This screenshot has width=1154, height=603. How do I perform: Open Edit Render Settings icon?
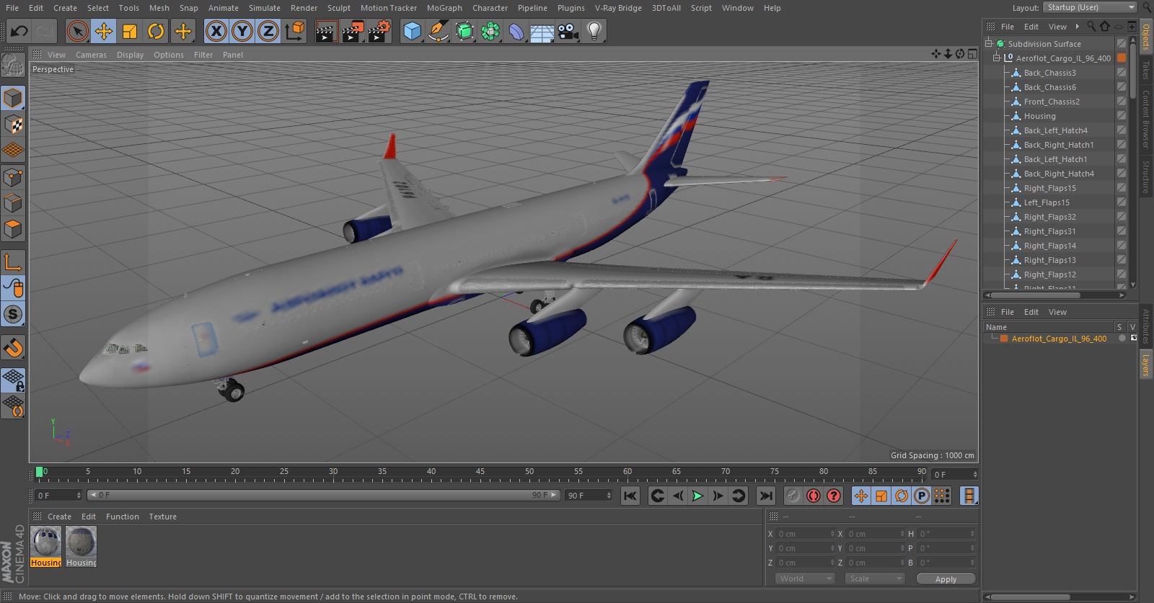[x=379, y=31]
